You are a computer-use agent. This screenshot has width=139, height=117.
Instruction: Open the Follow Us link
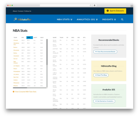click(28, 11)
